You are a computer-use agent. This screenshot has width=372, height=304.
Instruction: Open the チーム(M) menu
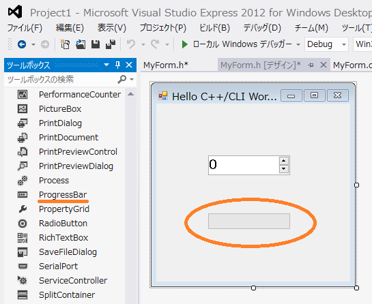[311, 28]
